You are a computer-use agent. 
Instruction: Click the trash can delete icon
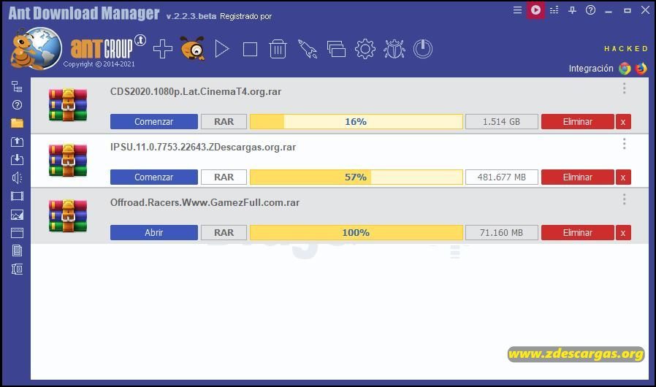coord(278,49)
